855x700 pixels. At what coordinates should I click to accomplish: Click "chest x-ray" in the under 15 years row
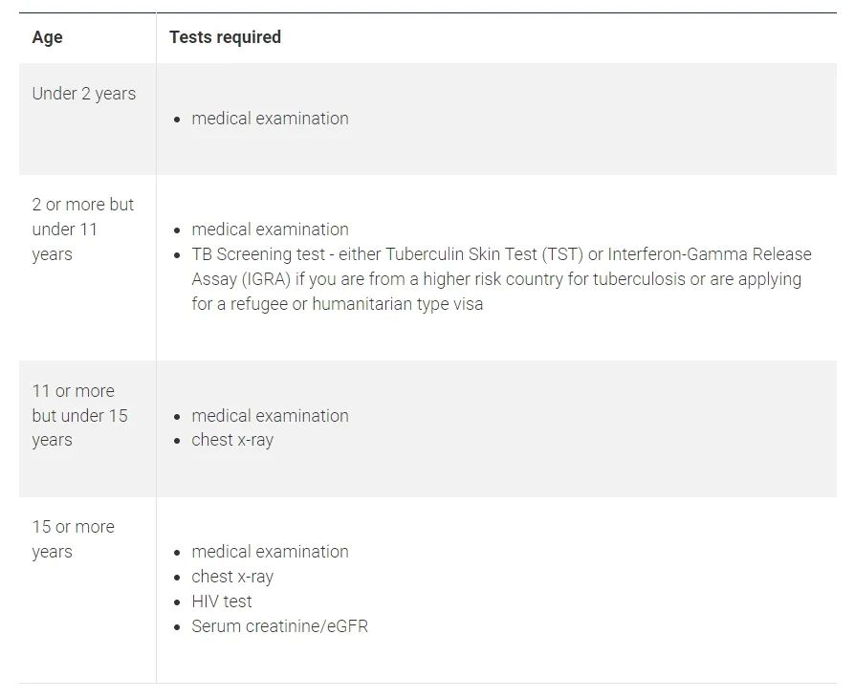click(x=232, y=441)
